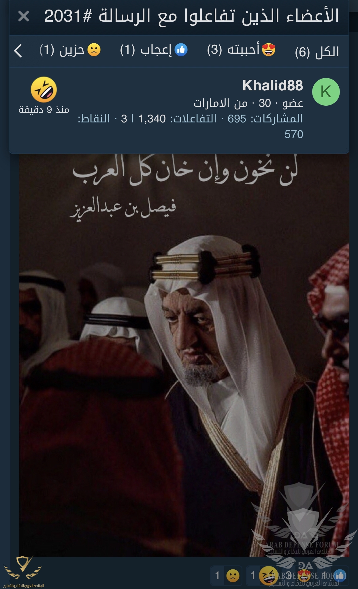358x589 pixels.
Task: Click the heart-eyes reaction counter below image
Action: (297, 575)
